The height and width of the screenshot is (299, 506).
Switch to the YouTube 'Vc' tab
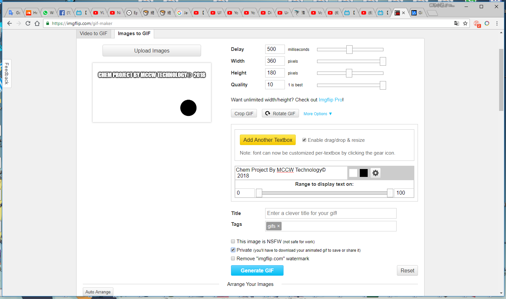[x=316, y=13]
